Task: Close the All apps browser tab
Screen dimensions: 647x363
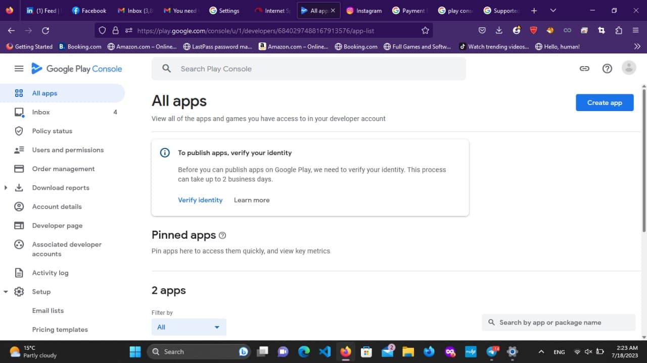Action: (x=333, y=11)
